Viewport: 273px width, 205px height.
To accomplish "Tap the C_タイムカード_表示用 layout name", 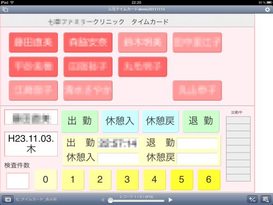I will click(36, 200).
